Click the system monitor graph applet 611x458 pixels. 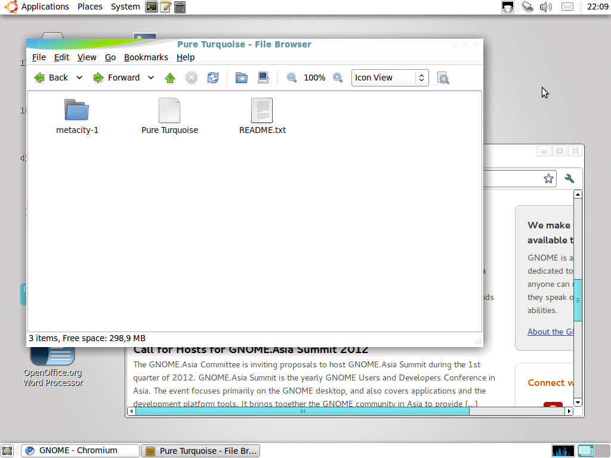(x=563, y=451)
